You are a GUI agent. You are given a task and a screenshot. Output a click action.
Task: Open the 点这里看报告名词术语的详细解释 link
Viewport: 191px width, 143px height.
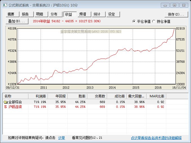[156, 138]
